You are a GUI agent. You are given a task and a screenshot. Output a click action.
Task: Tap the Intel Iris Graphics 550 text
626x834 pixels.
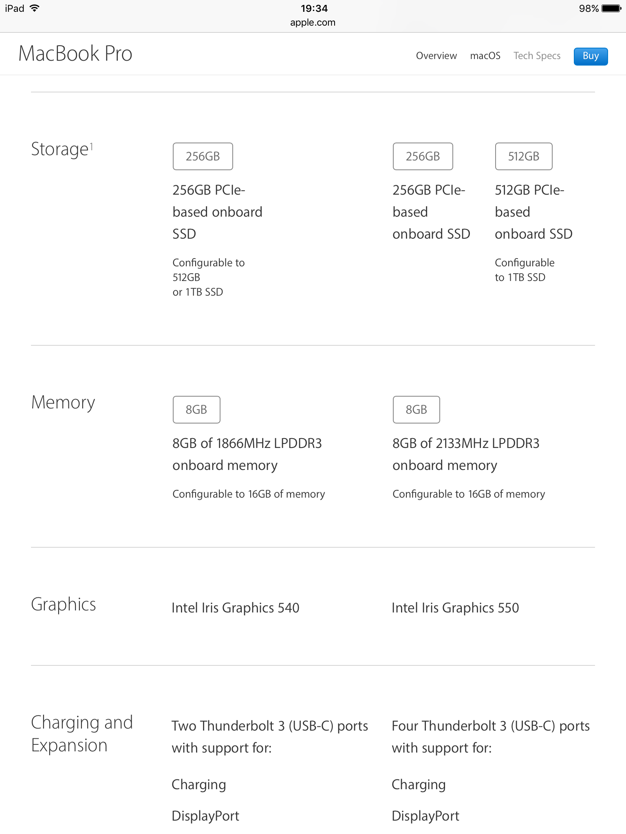pyautogui.click(x=455, y=608)
